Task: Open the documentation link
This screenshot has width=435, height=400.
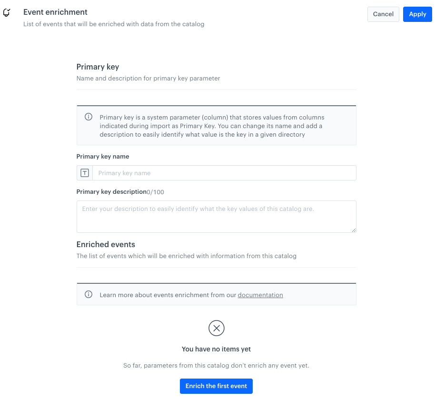Action: 260,295
